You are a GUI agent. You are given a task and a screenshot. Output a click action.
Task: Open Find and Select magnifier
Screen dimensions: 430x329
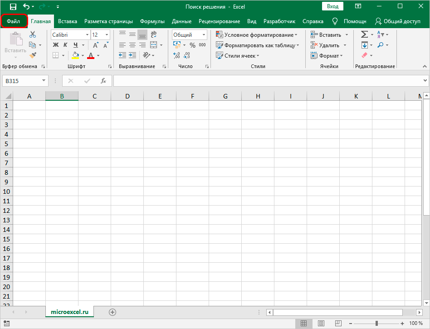pos(381,45)
